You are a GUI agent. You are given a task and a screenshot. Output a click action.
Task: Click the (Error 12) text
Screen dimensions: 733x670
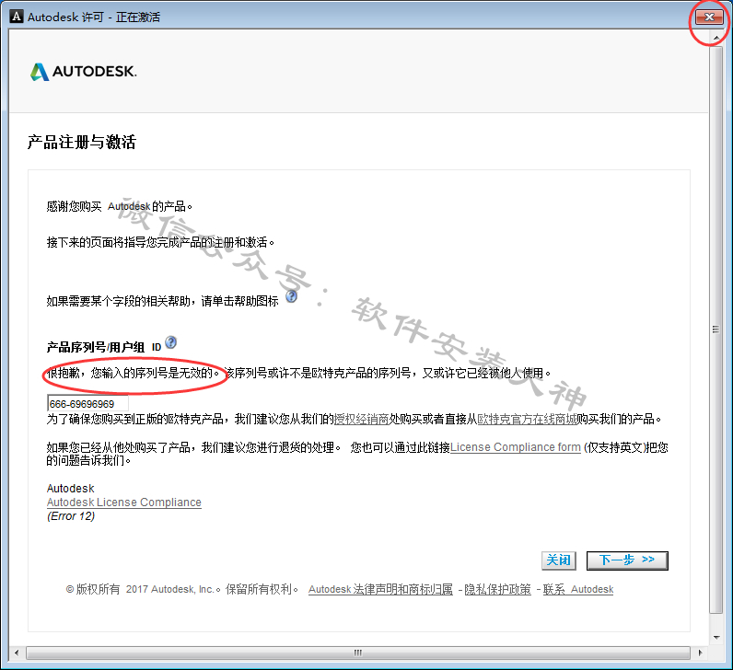point(71,516)
